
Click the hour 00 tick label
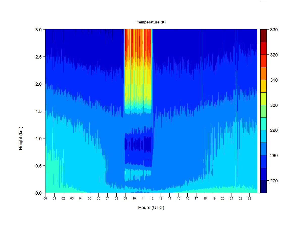[x=45, y=198]
